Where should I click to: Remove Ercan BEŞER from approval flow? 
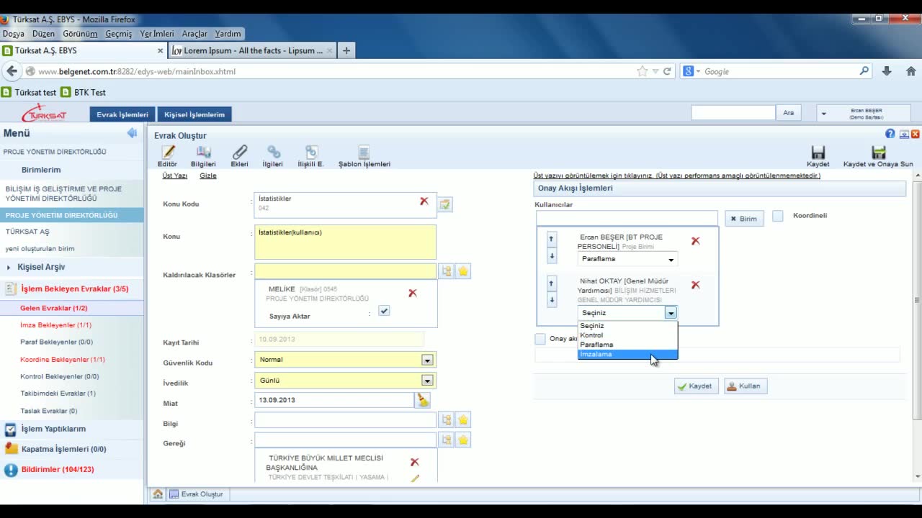(x=695, y=241)
